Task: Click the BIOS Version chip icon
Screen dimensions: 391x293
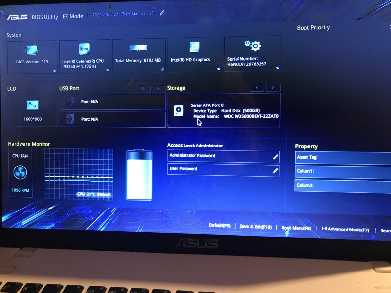Action: click(x=32, y=50)
